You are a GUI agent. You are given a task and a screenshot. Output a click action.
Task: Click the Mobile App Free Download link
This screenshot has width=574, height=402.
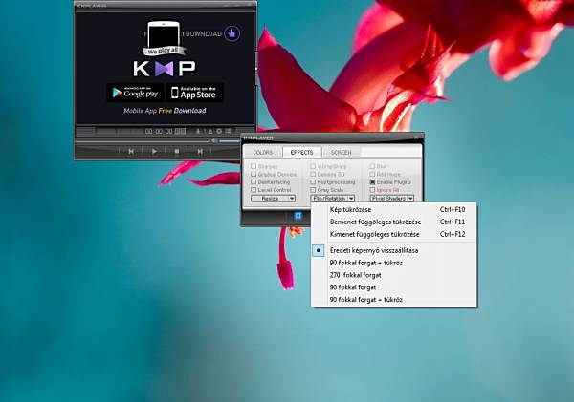tap(165, 111)
